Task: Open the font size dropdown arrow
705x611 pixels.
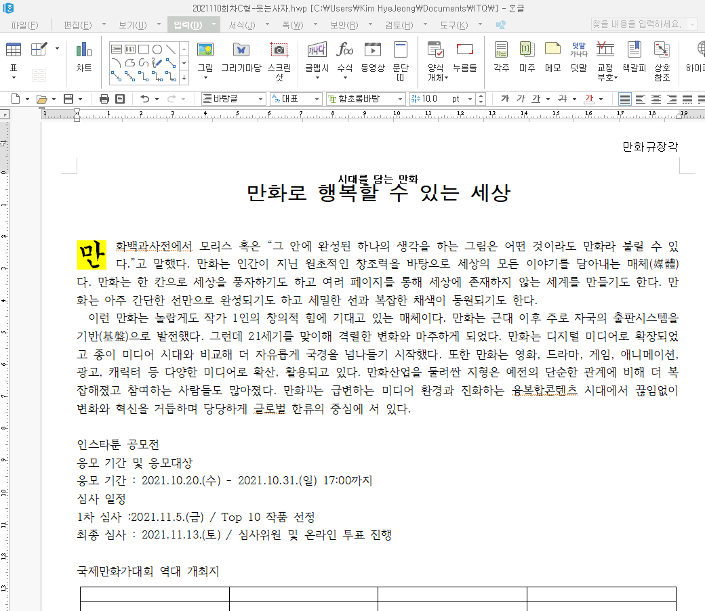Action: coord(470,99)
